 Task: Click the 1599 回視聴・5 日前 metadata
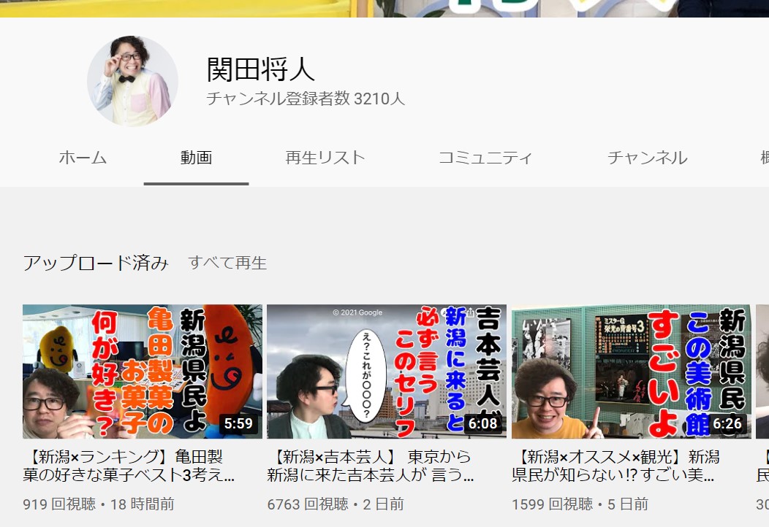coord(580,504)
